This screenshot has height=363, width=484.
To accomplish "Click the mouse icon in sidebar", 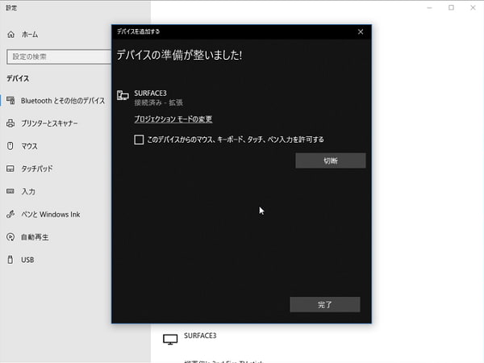I will [10, 146].
